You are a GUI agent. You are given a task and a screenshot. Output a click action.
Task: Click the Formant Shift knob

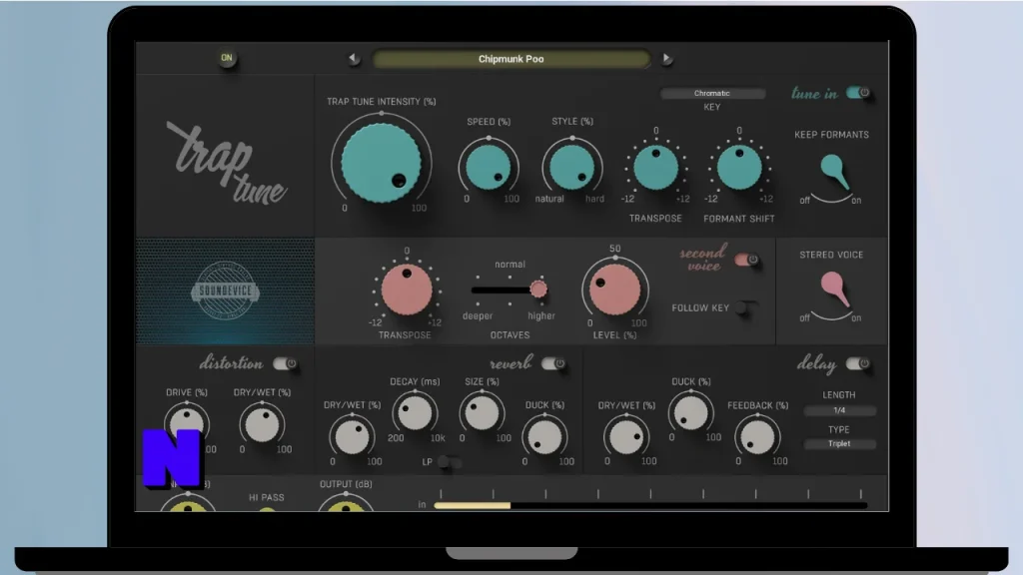[x=738, y=168]
